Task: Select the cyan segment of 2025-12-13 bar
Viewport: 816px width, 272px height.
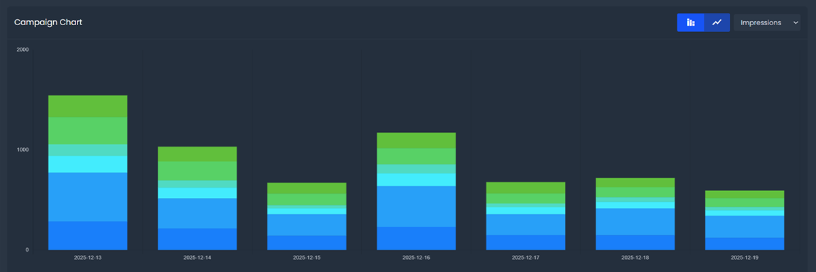Action: 88,164
